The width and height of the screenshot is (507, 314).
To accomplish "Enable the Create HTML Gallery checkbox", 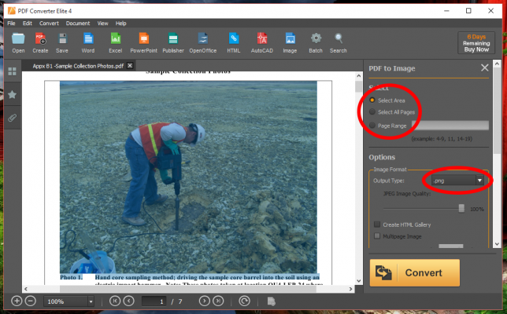I will (377, 225).
